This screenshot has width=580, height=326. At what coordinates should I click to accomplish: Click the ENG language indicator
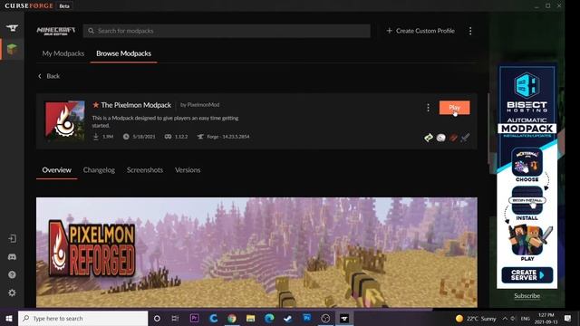pyautogui.click(x=526, y=318)
